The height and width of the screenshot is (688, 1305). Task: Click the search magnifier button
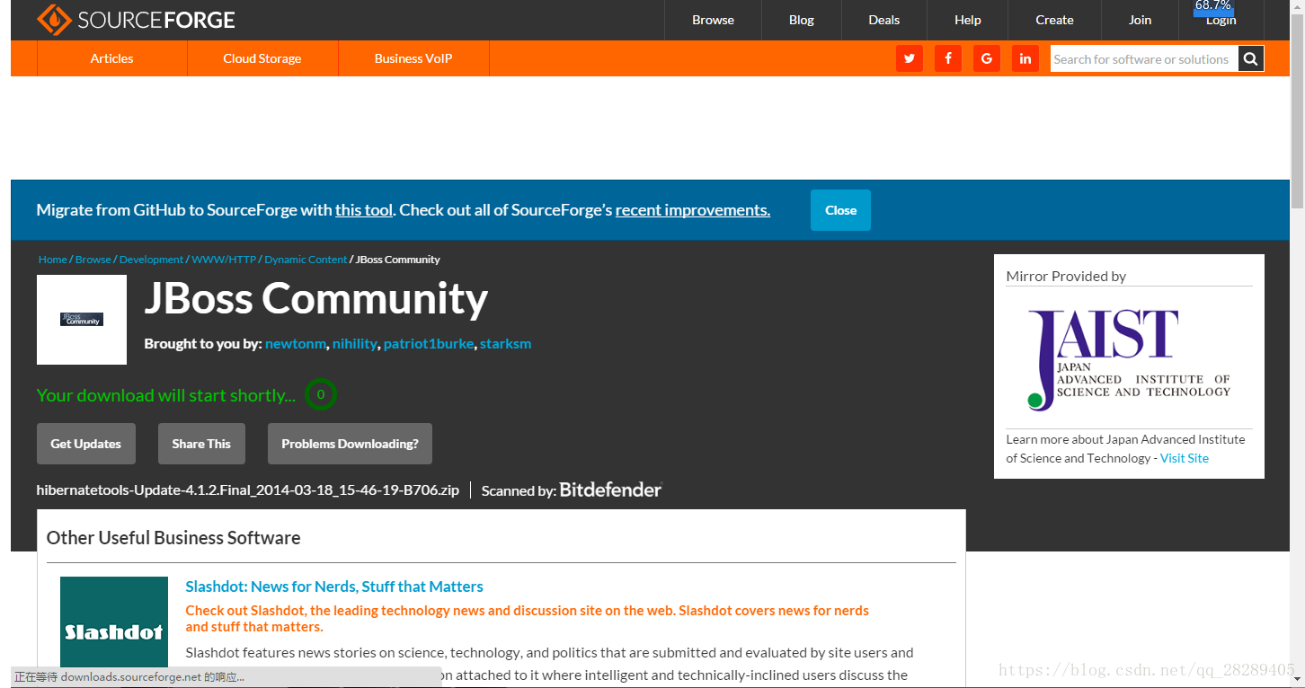tap(1251, 58)
